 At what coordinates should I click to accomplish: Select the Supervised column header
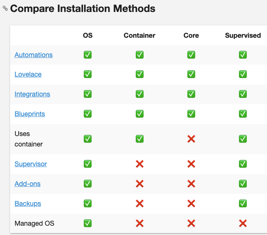point(243,35)
